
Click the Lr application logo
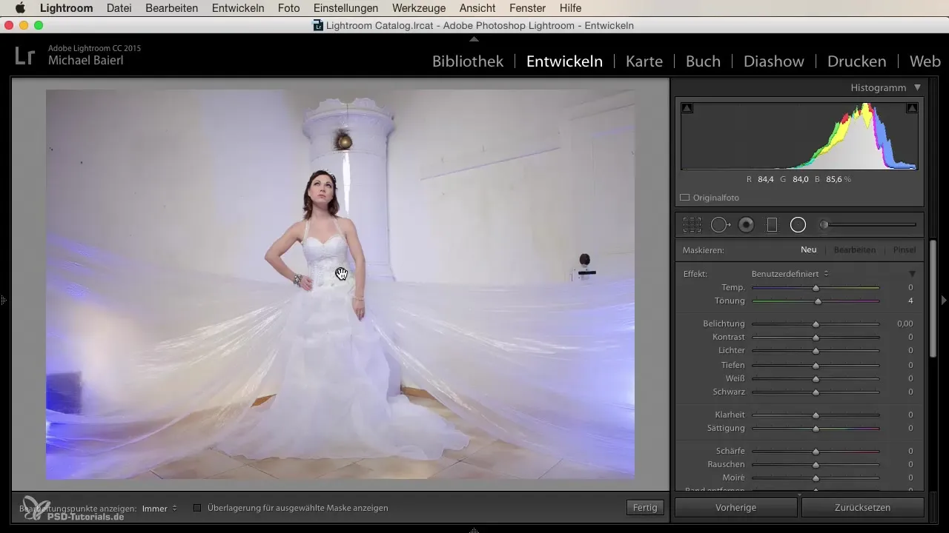point(24,56)
